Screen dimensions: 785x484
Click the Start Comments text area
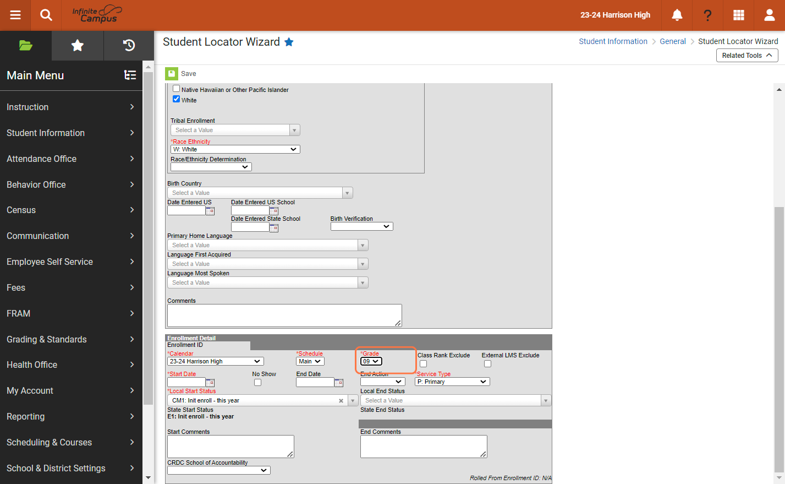[230, 447]
